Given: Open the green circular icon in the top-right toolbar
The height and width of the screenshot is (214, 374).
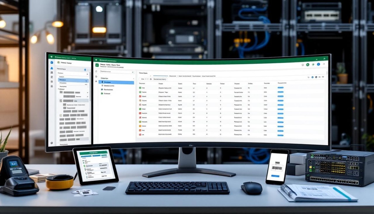Looking at the screenshot, I should [x=308, y=64].
